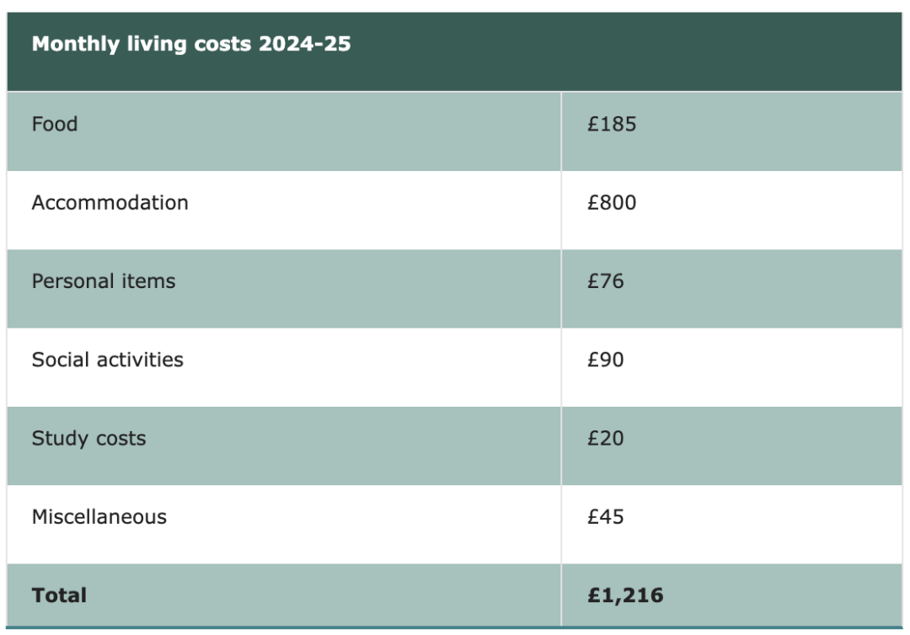Select the Personal items label
910x635 pixels.
104,281
